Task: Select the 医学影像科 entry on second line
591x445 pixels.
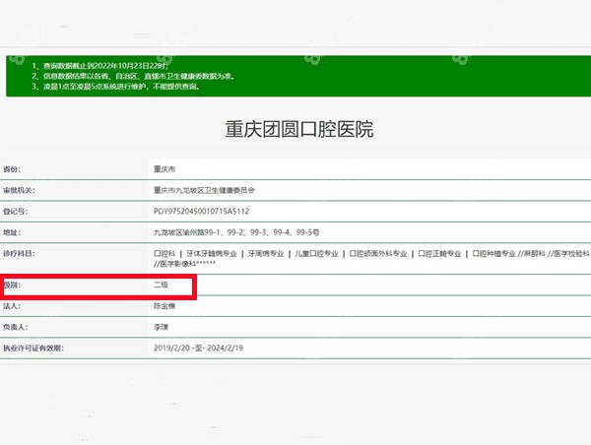Action: coord(177,264)
